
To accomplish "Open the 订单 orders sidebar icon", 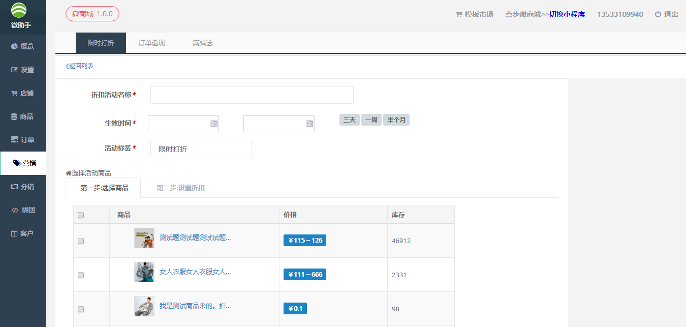I will [14, 140].
